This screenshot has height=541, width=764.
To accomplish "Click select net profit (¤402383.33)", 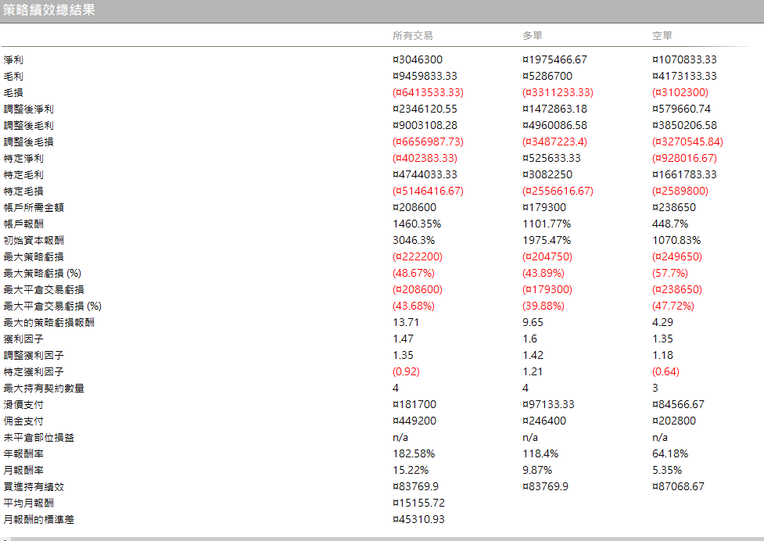I will pyautogui.click(x=425, y=158).
